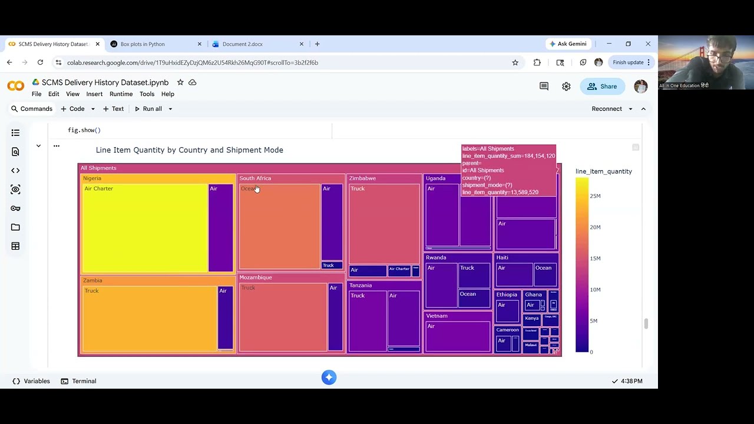Reload the page
The height and width of the screenshot is (424, 754).
coord(40,62)
